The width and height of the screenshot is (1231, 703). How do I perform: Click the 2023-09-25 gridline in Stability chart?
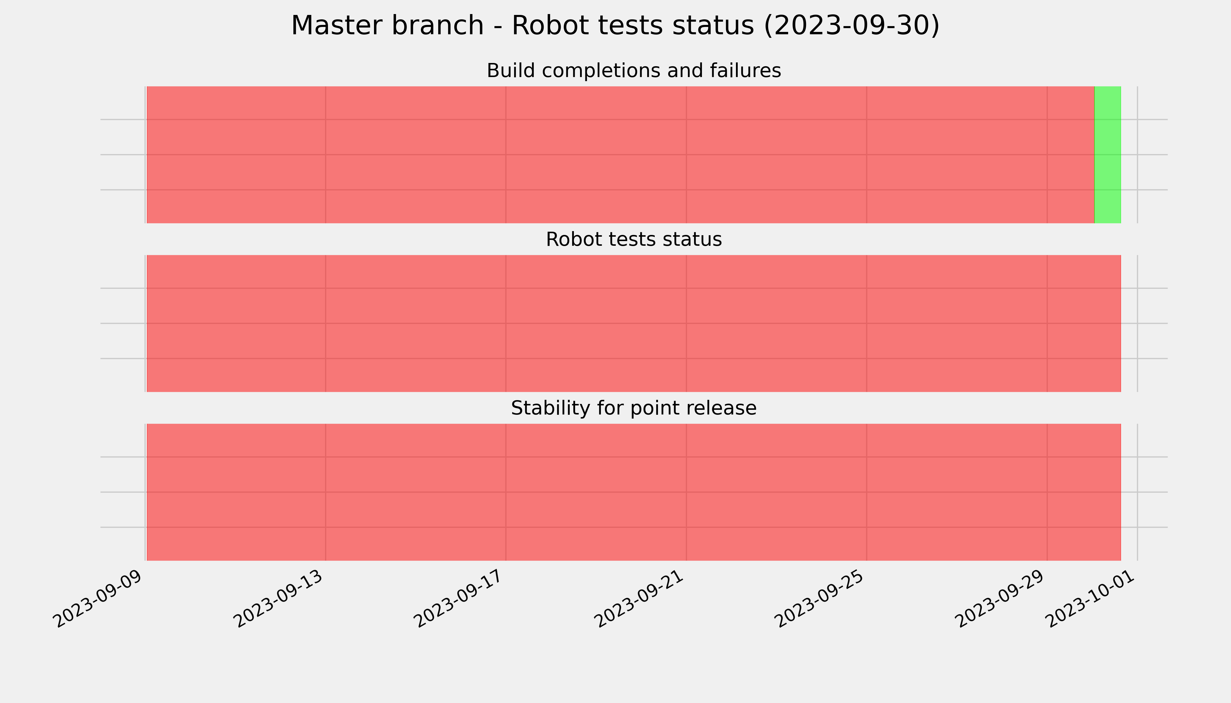coord(867,492)
